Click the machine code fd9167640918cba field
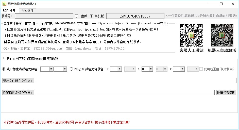Image resolution: width=239 pixels, height=130 pixels. (135, 16)
